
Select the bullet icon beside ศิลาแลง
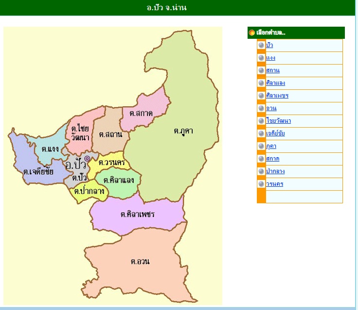[x=261, y=83]
